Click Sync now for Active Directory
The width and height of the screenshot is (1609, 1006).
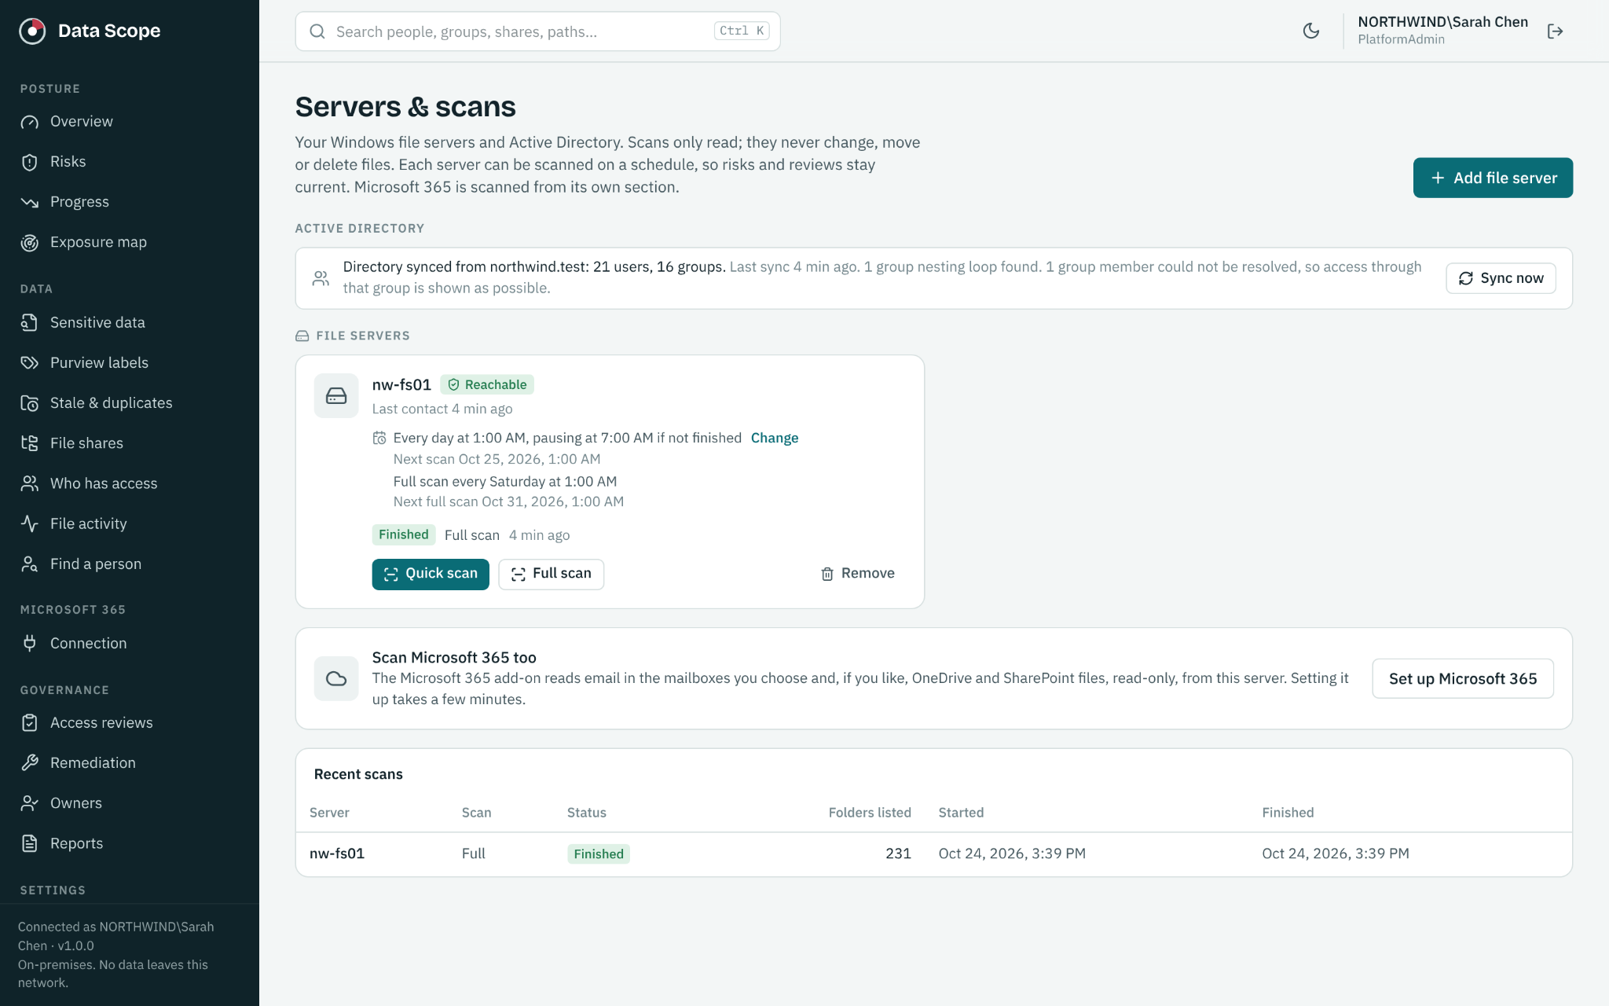(x=1501, y=278)
